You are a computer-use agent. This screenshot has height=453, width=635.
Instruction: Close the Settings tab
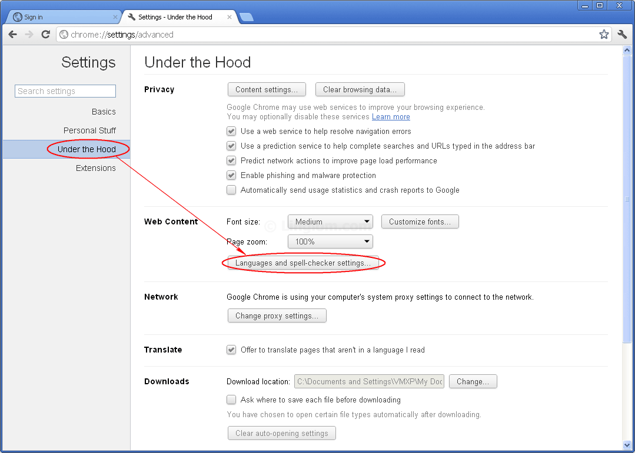[230, 17]
